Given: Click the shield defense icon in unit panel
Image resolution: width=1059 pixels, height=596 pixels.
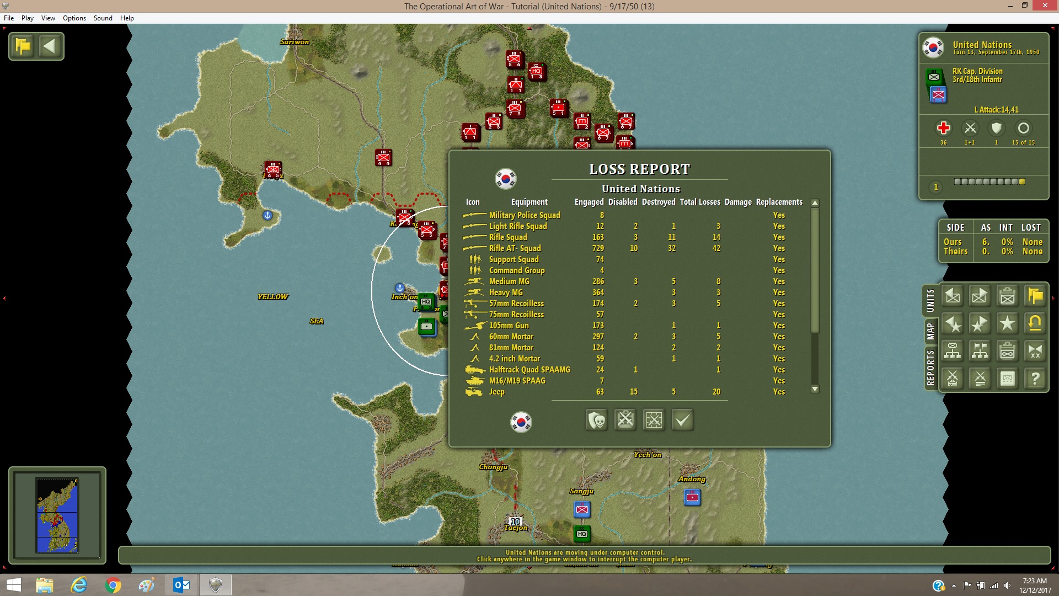Looking at the screenshot, I should (996, 128).
